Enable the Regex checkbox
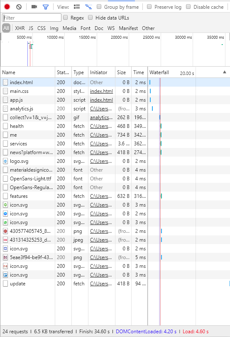The height and width of the screenshot is (337, 230). tap(65, 17)
